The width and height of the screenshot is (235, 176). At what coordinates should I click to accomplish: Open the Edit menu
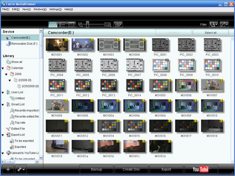pos(16,9)
